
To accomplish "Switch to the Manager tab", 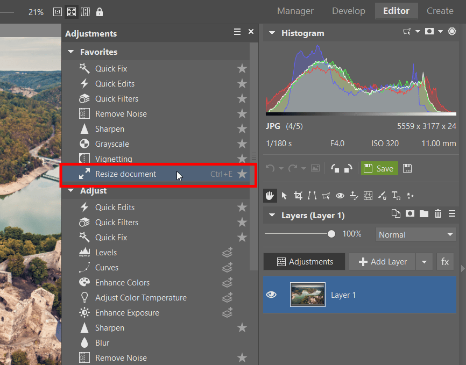I will point(295,11).
